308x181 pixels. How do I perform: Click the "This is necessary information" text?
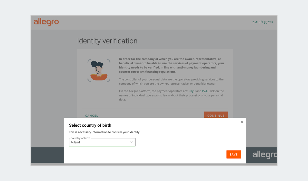click(x=104, y=132)
